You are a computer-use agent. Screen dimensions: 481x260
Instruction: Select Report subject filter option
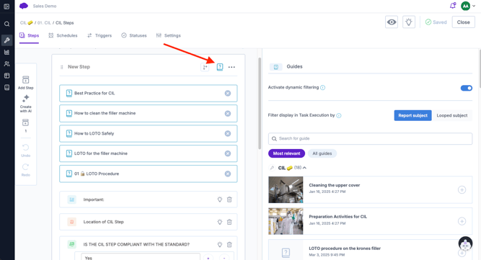[x=412, y=115]
